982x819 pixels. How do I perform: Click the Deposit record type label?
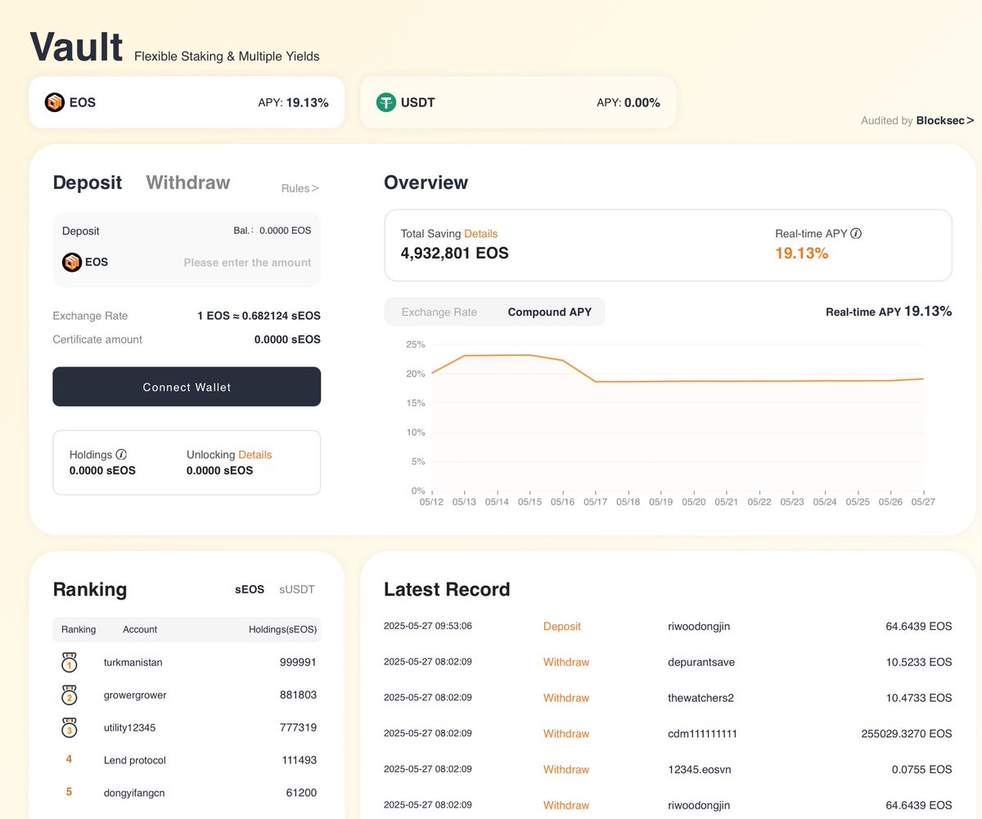tap(562, 627)
